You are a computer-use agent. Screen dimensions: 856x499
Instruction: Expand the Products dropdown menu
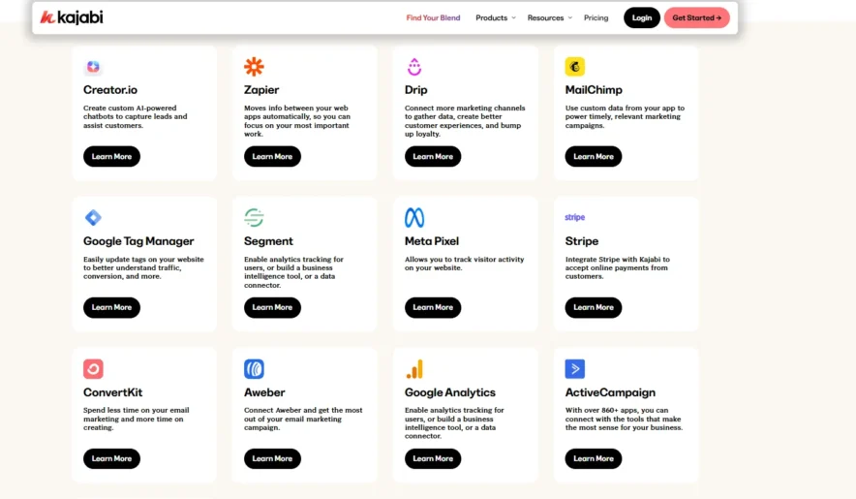coord(495,17)
